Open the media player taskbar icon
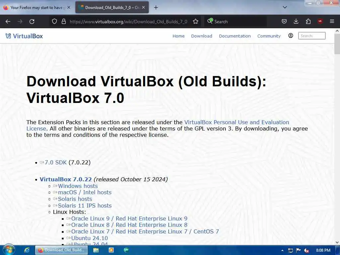 pos(111,250)
